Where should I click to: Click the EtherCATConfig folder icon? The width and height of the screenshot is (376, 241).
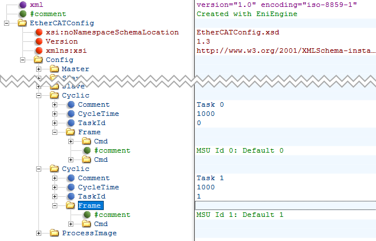tap(22, 23)
